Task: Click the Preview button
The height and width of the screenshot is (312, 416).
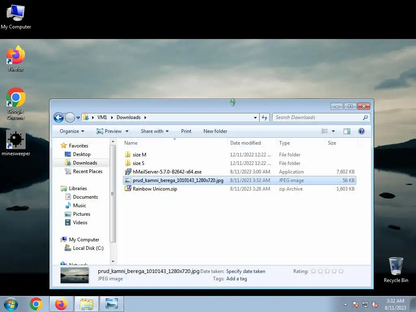Action: (x=109, y=131)
